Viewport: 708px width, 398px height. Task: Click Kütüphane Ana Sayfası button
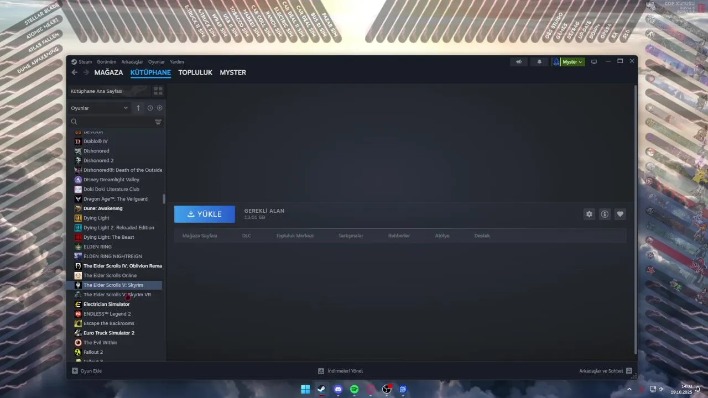pyautogui.click(x=110, y=91)
